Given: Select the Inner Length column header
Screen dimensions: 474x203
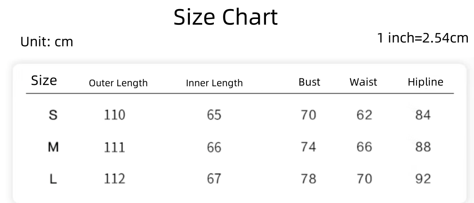Looking at the screenshot, I should click(214, 83).
